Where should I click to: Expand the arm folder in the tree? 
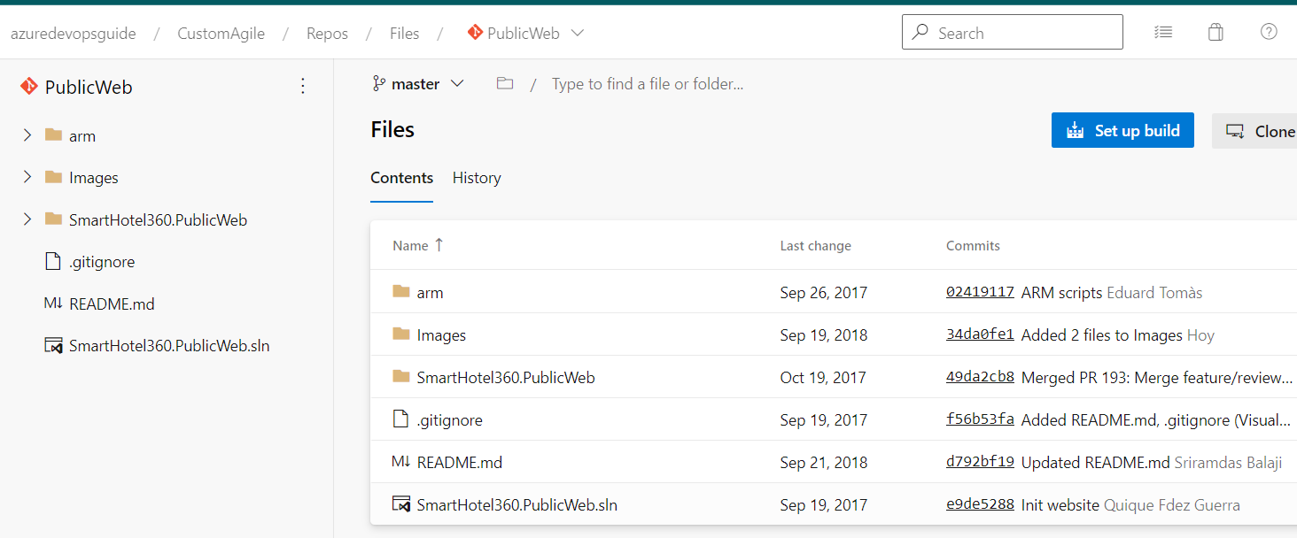click(x=27, y=135)
